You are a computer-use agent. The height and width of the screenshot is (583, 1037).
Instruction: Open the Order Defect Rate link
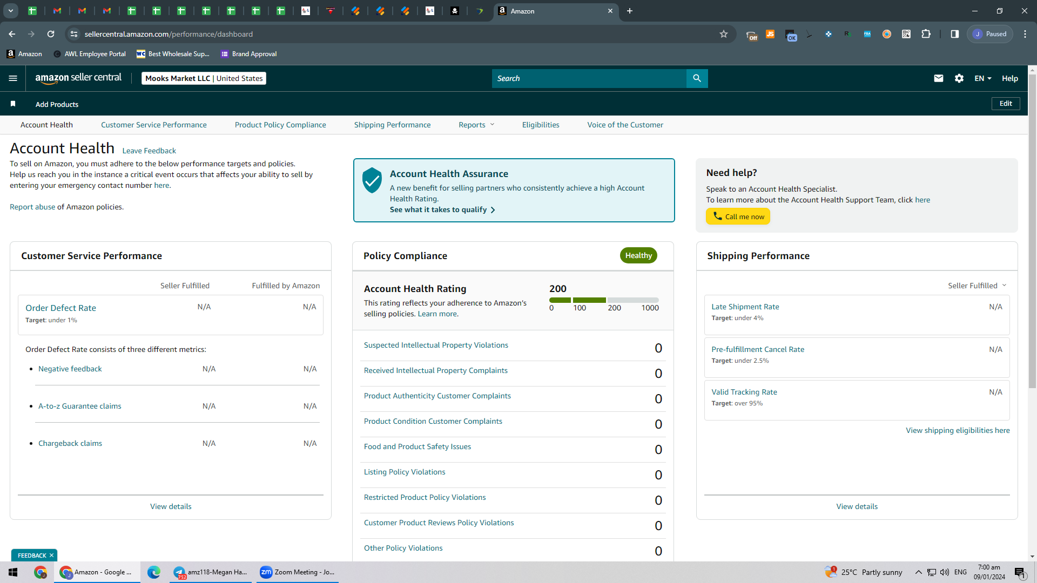pyautogui.click(x=61, y=308)
